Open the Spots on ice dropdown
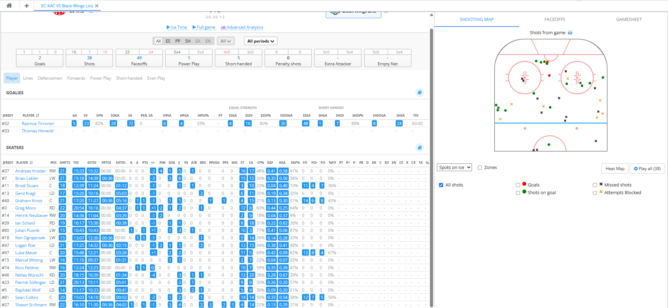This screenshot has width=668, height=308. (454, 168)
